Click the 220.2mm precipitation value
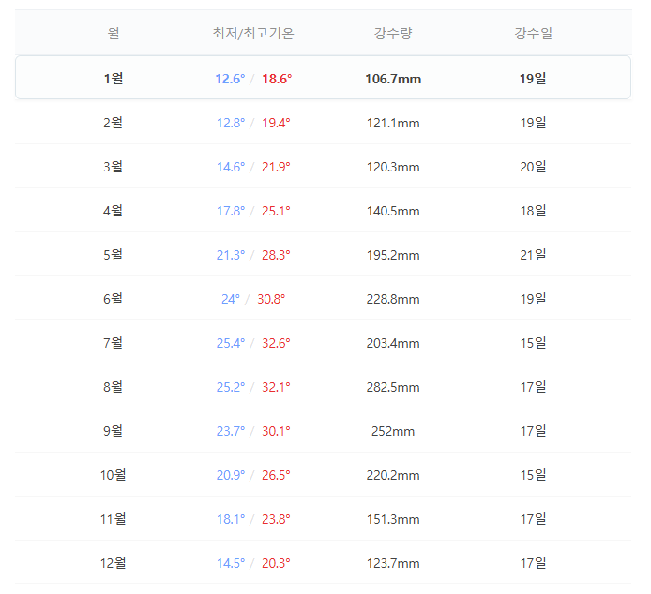651x594 pixels. [x=393, y=475]
